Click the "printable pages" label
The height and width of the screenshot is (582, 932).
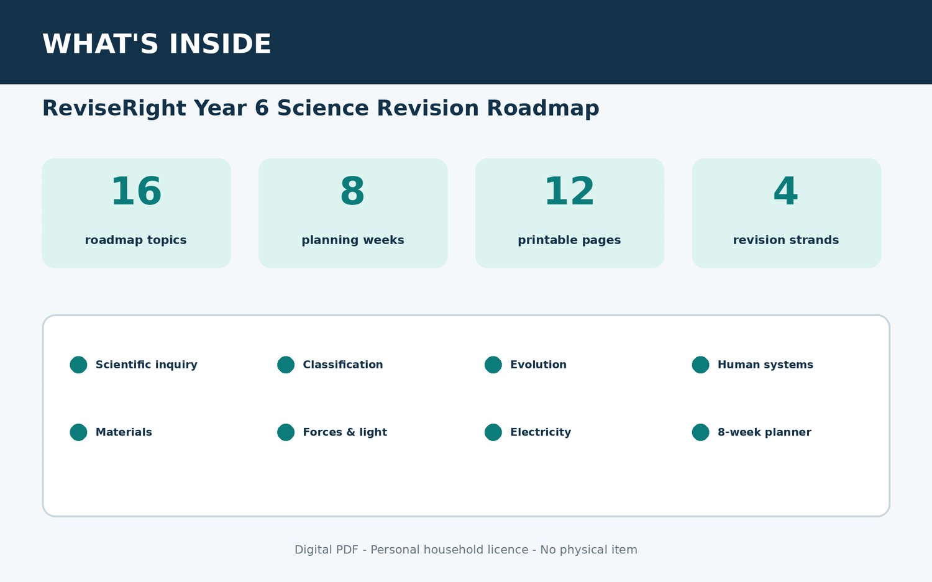pos(570,240)
